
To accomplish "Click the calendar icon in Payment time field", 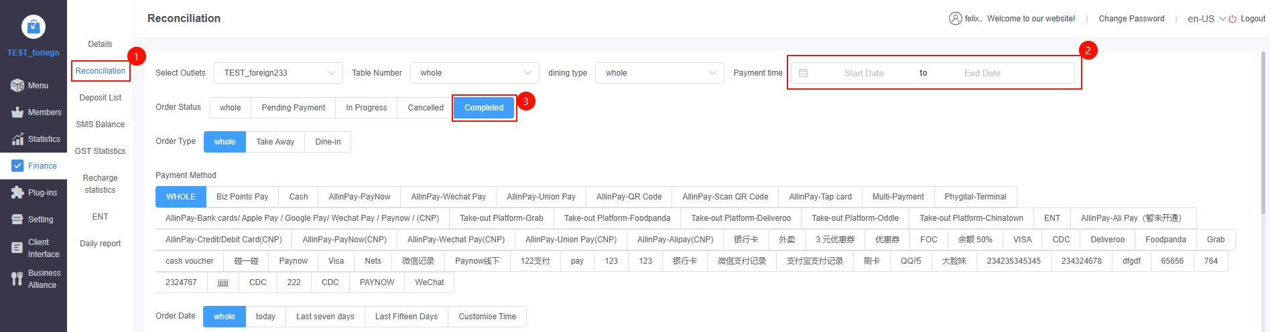I will (803, 73).
